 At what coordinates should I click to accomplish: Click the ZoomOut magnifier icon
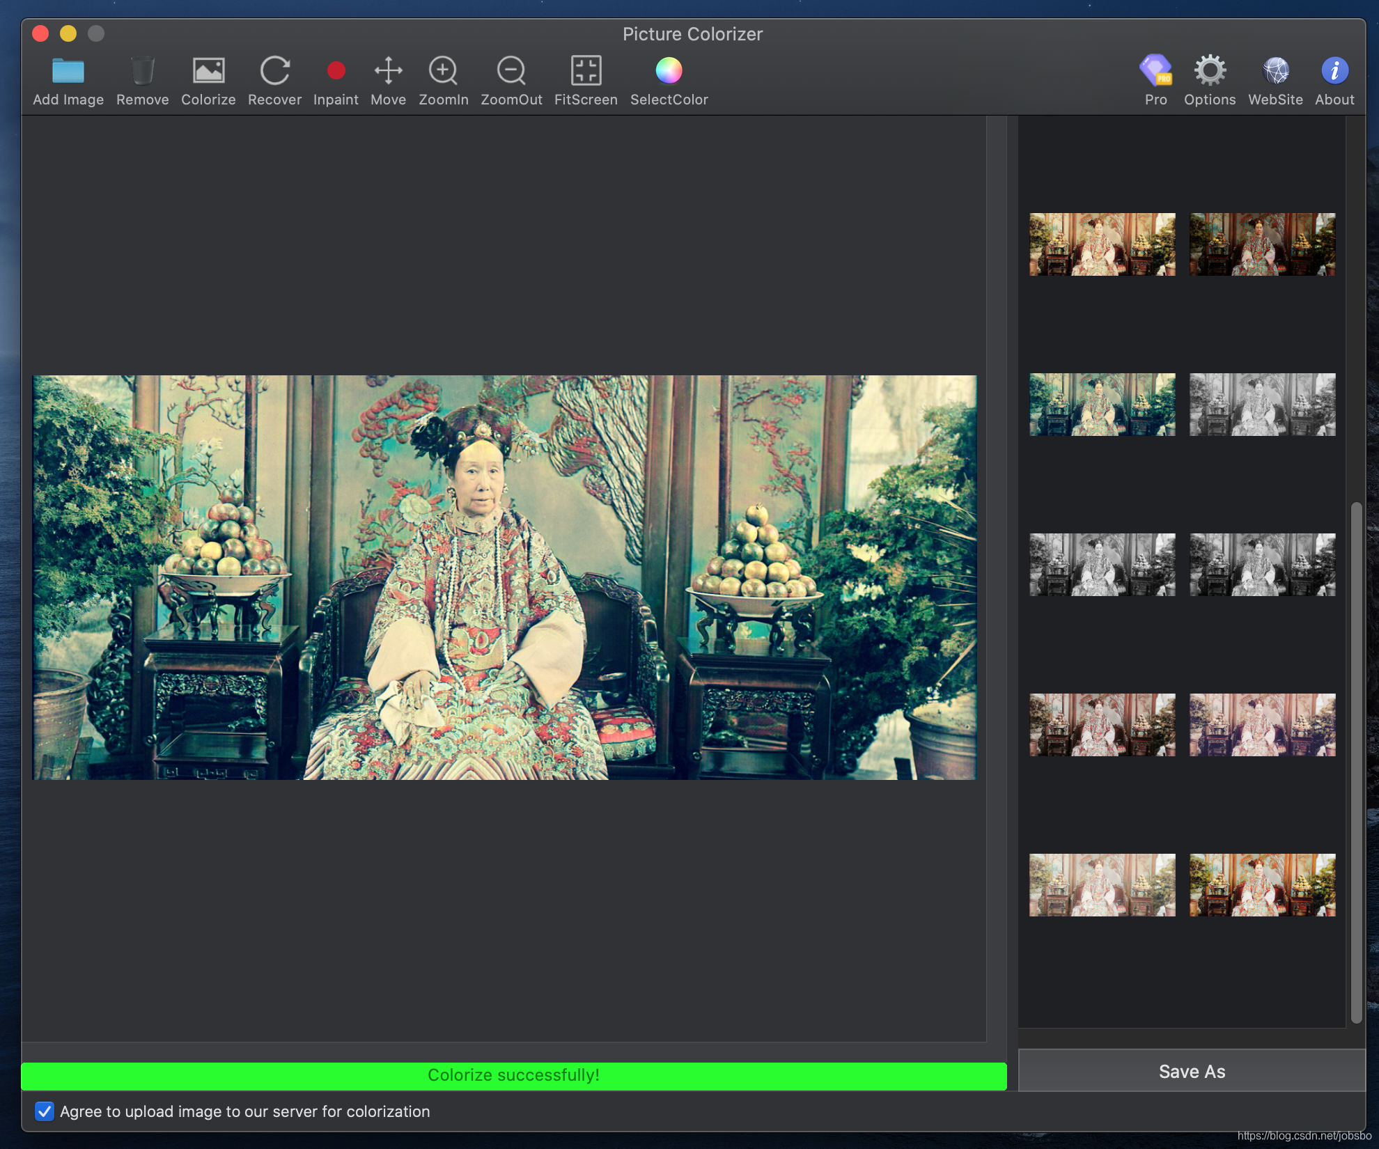coord(511,71)
